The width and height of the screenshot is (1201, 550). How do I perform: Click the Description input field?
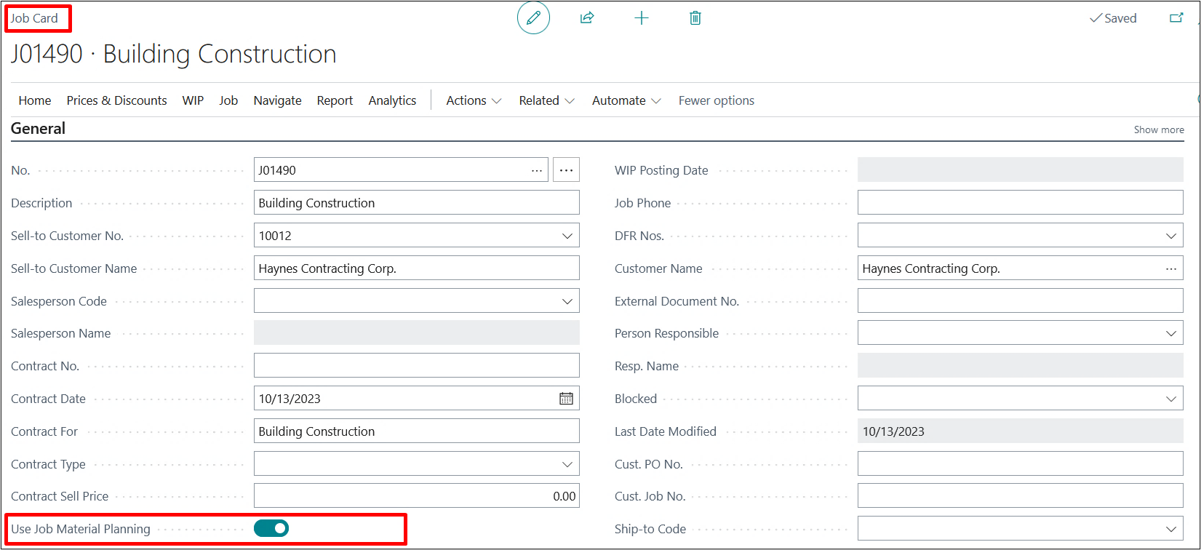coord(416,203)
